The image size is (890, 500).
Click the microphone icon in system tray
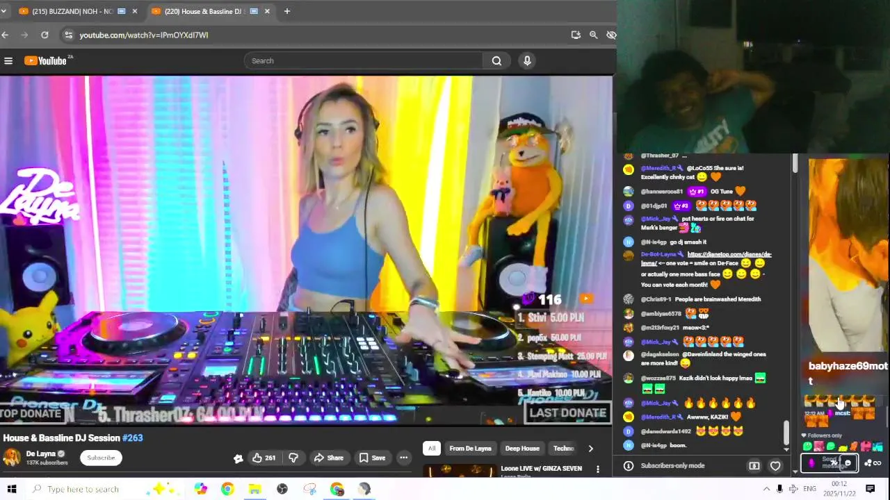click(779, 489)
